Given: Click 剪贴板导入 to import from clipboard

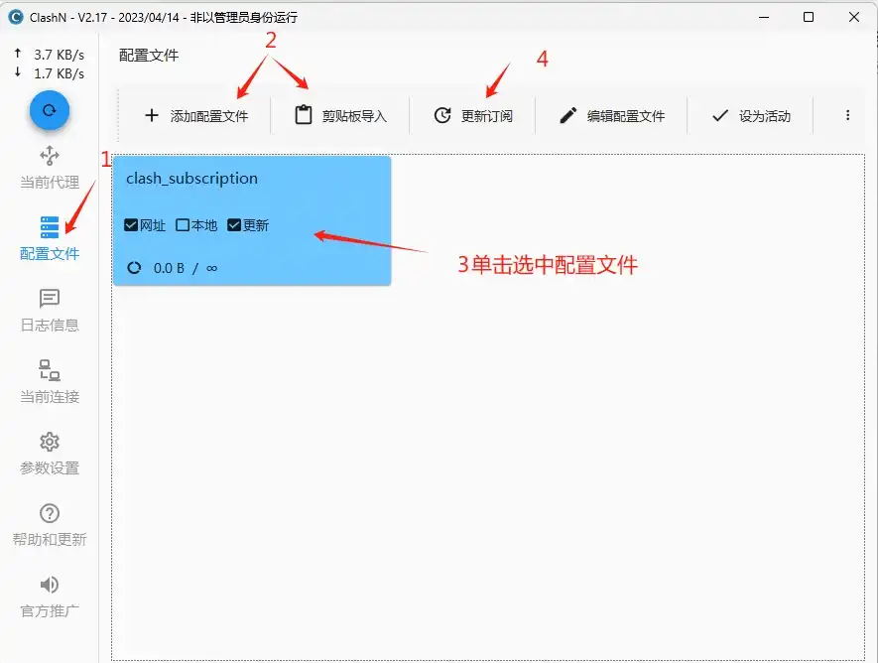Looking at the screenshot, I should [x=341, y=116].
